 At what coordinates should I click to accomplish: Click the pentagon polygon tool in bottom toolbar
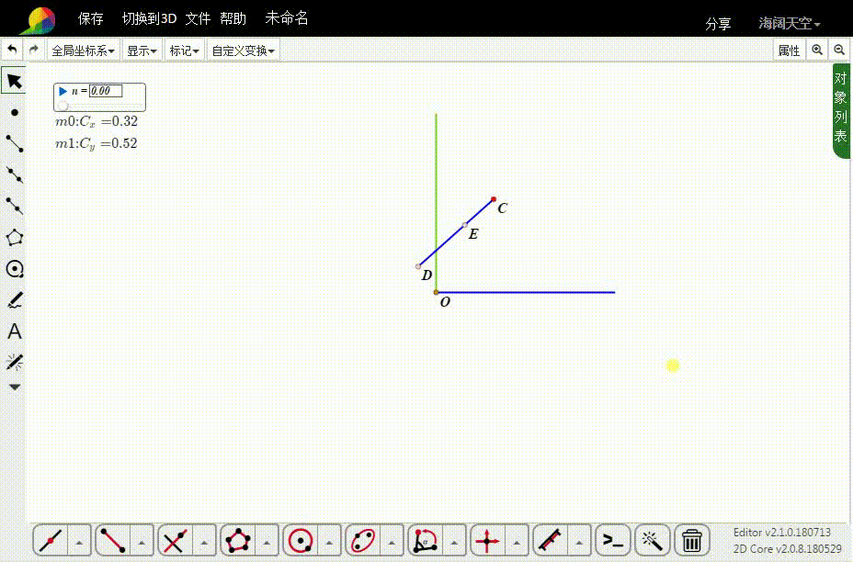tap(238, 540)
